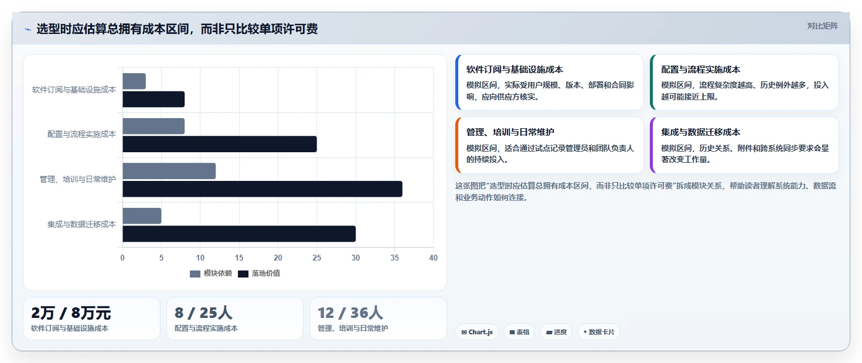Toggle the 落地价值 legend swatch
Image resolution: width=862 pixels, height=363 pixels.
click(243, 273)
